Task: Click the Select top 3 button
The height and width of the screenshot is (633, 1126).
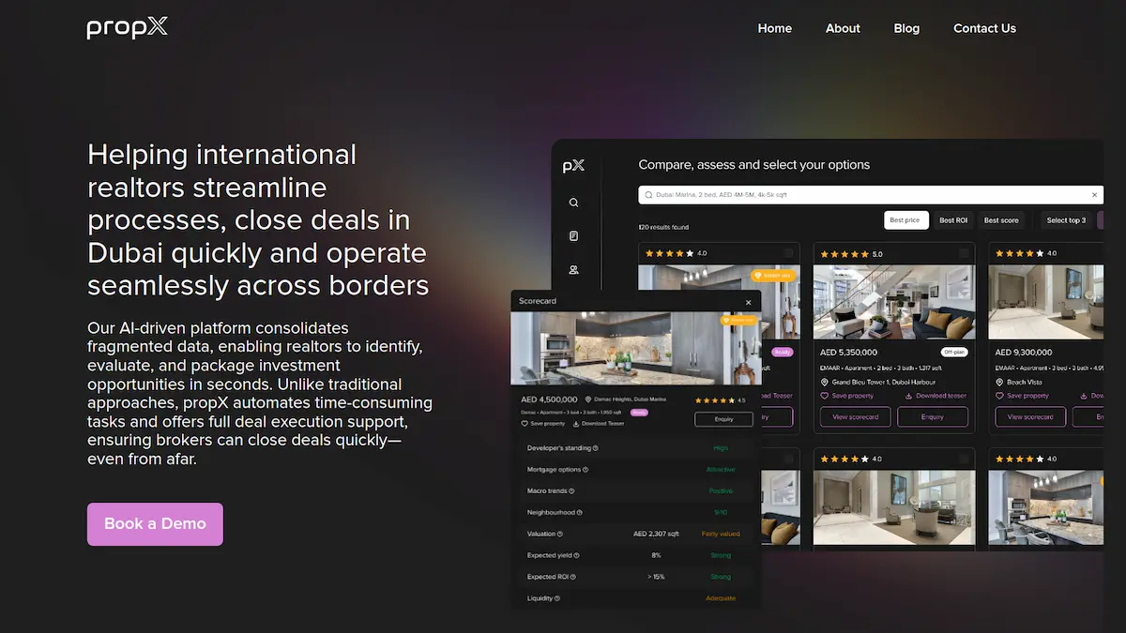Action: (x=1066, y=220)
